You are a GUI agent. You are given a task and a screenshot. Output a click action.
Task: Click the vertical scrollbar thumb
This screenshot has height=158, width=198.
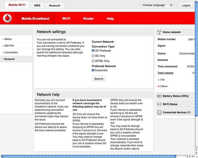(x=196, y=59)
